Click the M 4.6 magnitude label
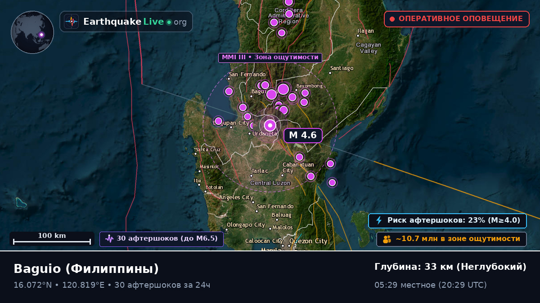This screenshot has height=303, width=540. (303, 135)
